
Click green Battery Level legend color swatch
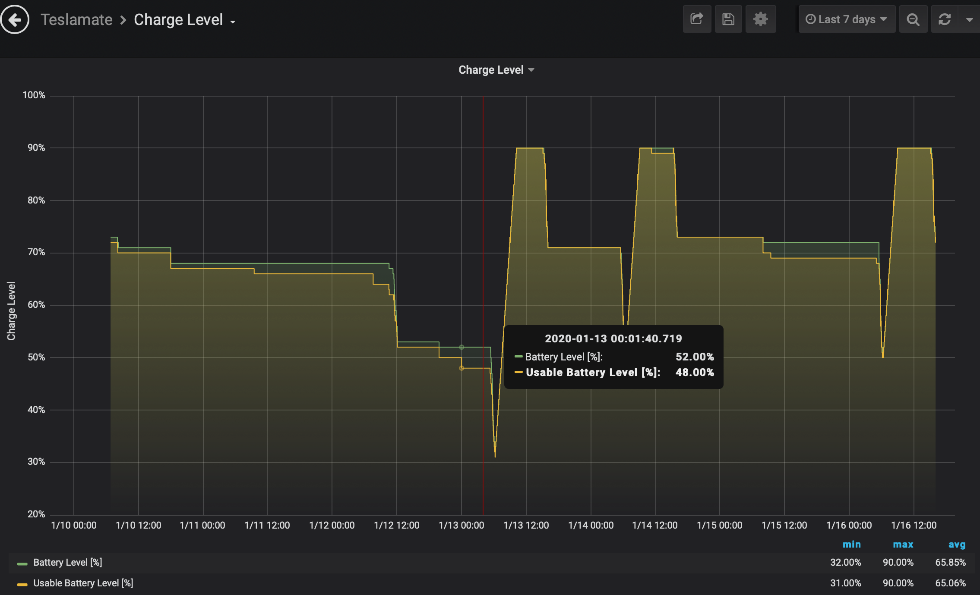tap(22, 564)
